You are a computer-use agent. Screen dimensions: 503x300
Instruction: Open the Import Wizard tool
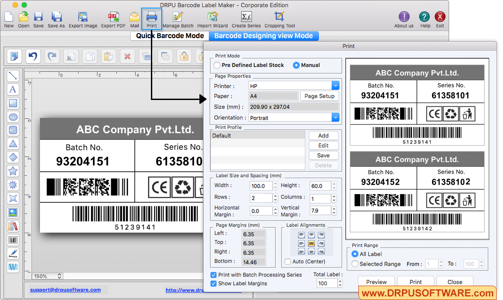pos(212,19)
